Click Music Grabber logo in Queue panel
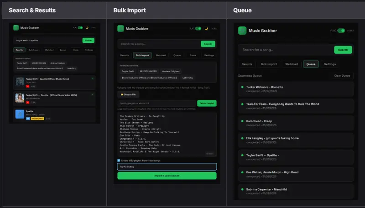Image resolution: width=365 pixels, height=208 pixels. [x=242, y=31]
